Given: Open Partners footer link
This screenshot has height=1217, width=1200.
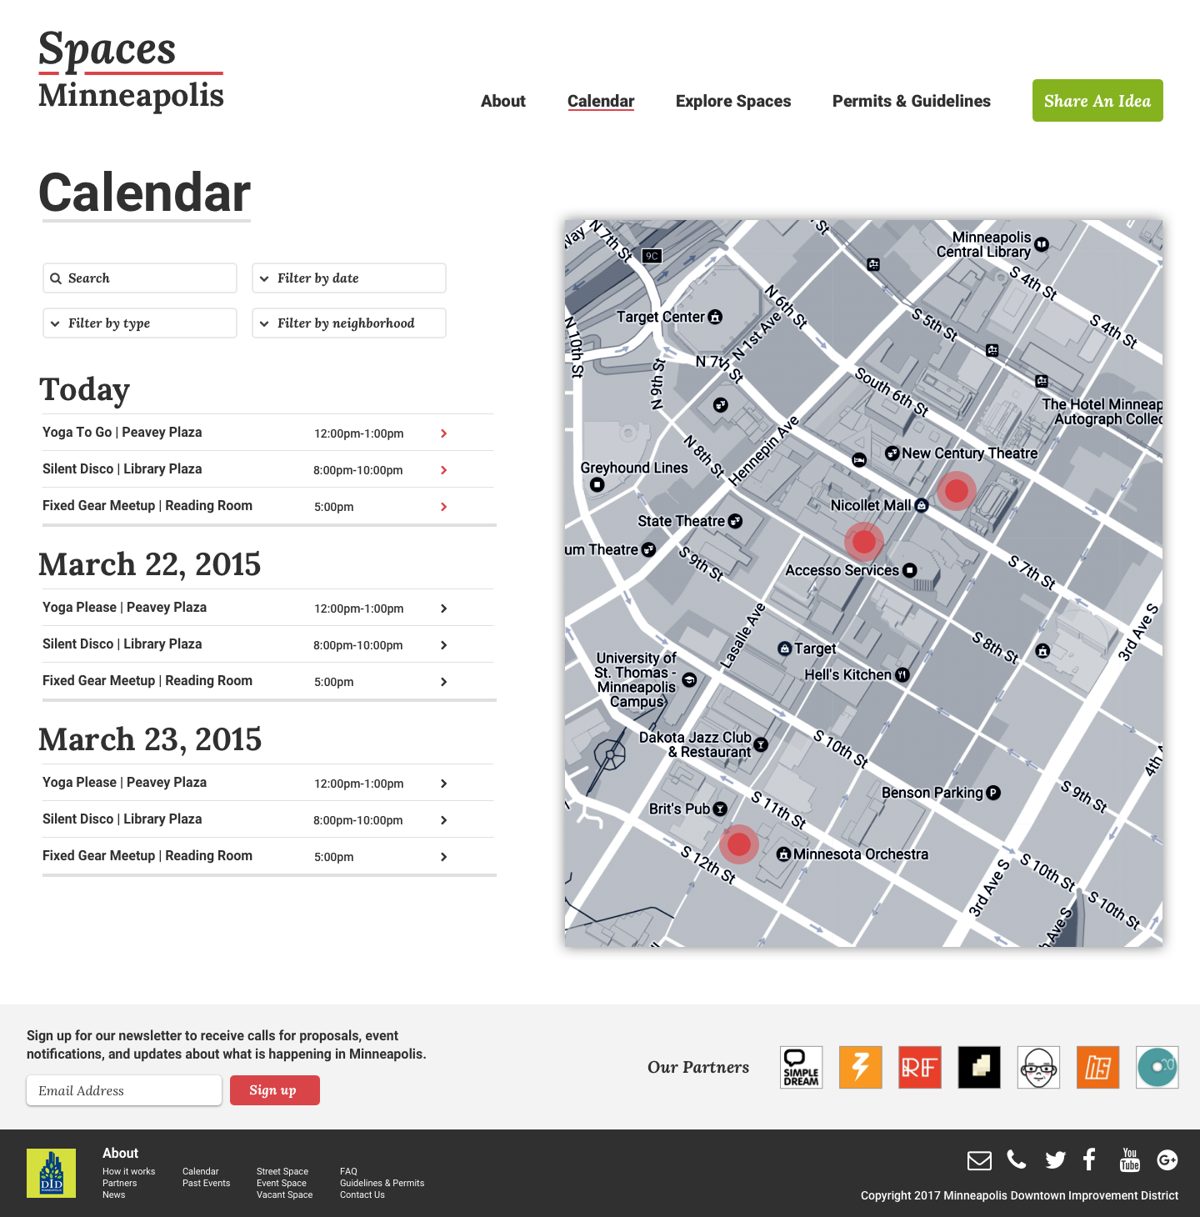Looking at the screenshot, I should coord(120,1183).
